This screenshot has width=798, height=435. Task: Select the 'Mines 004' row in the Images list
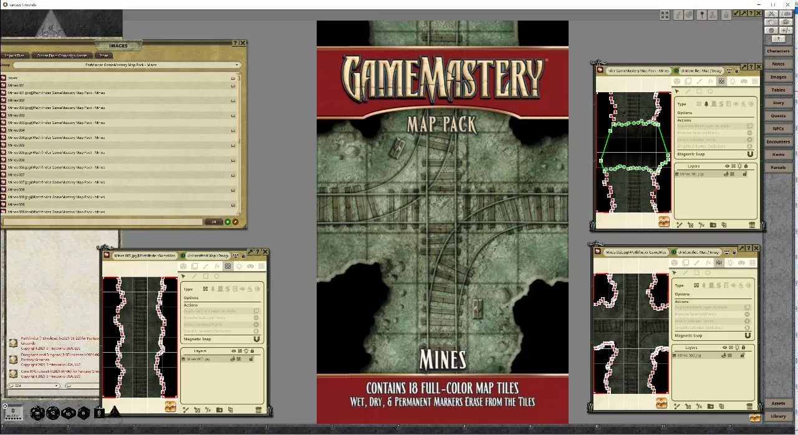(118, 130)
